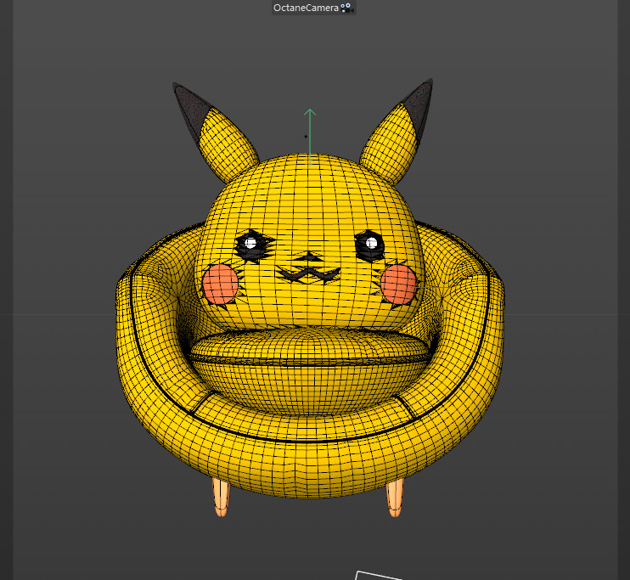Select the left wooden chair leg

tap(221, 497)
